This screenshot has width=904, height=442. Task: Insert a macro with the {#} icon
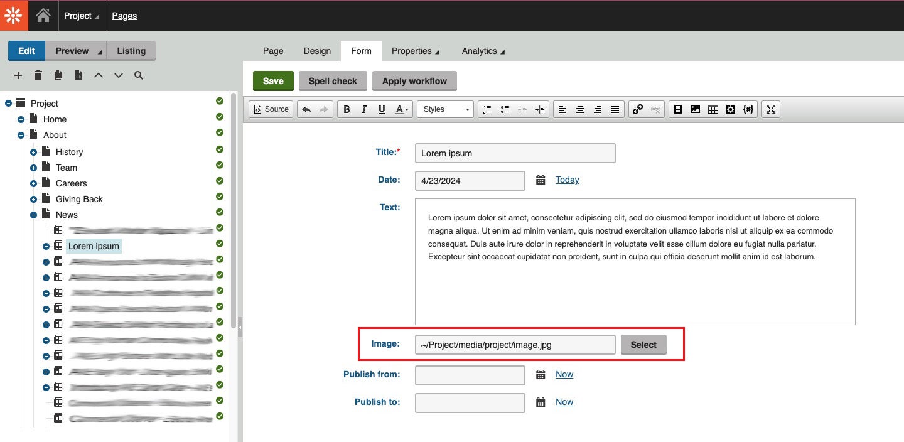point(748,109)
